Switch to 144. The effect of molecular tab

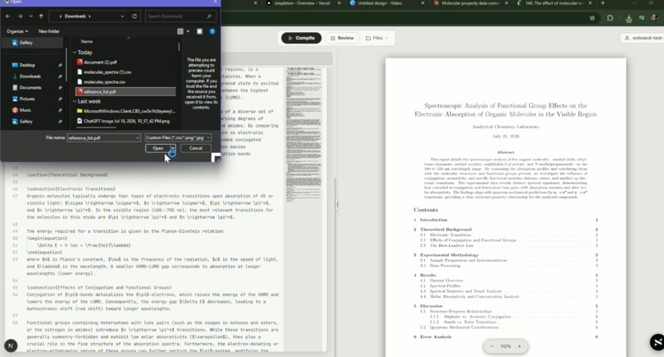point(554,3)
